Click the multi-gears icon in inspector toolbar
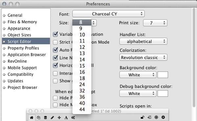 [73, 117]
